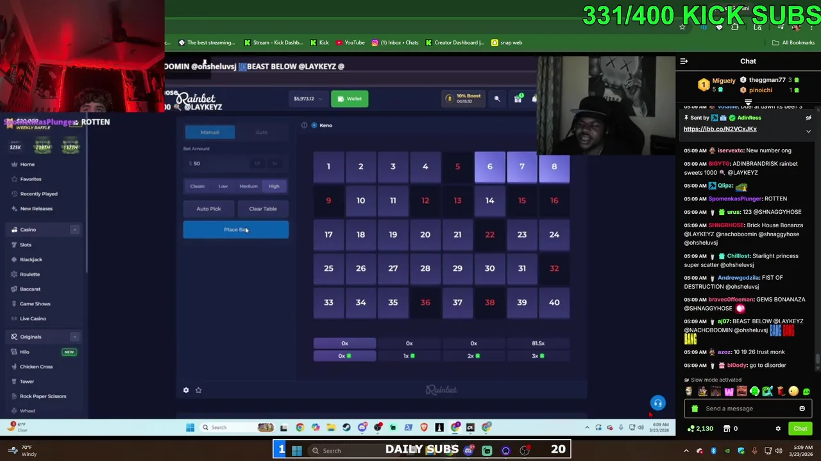Deselect Keno number 6 tile
This screenshot has width=821, height=461.
pos(489,167)
